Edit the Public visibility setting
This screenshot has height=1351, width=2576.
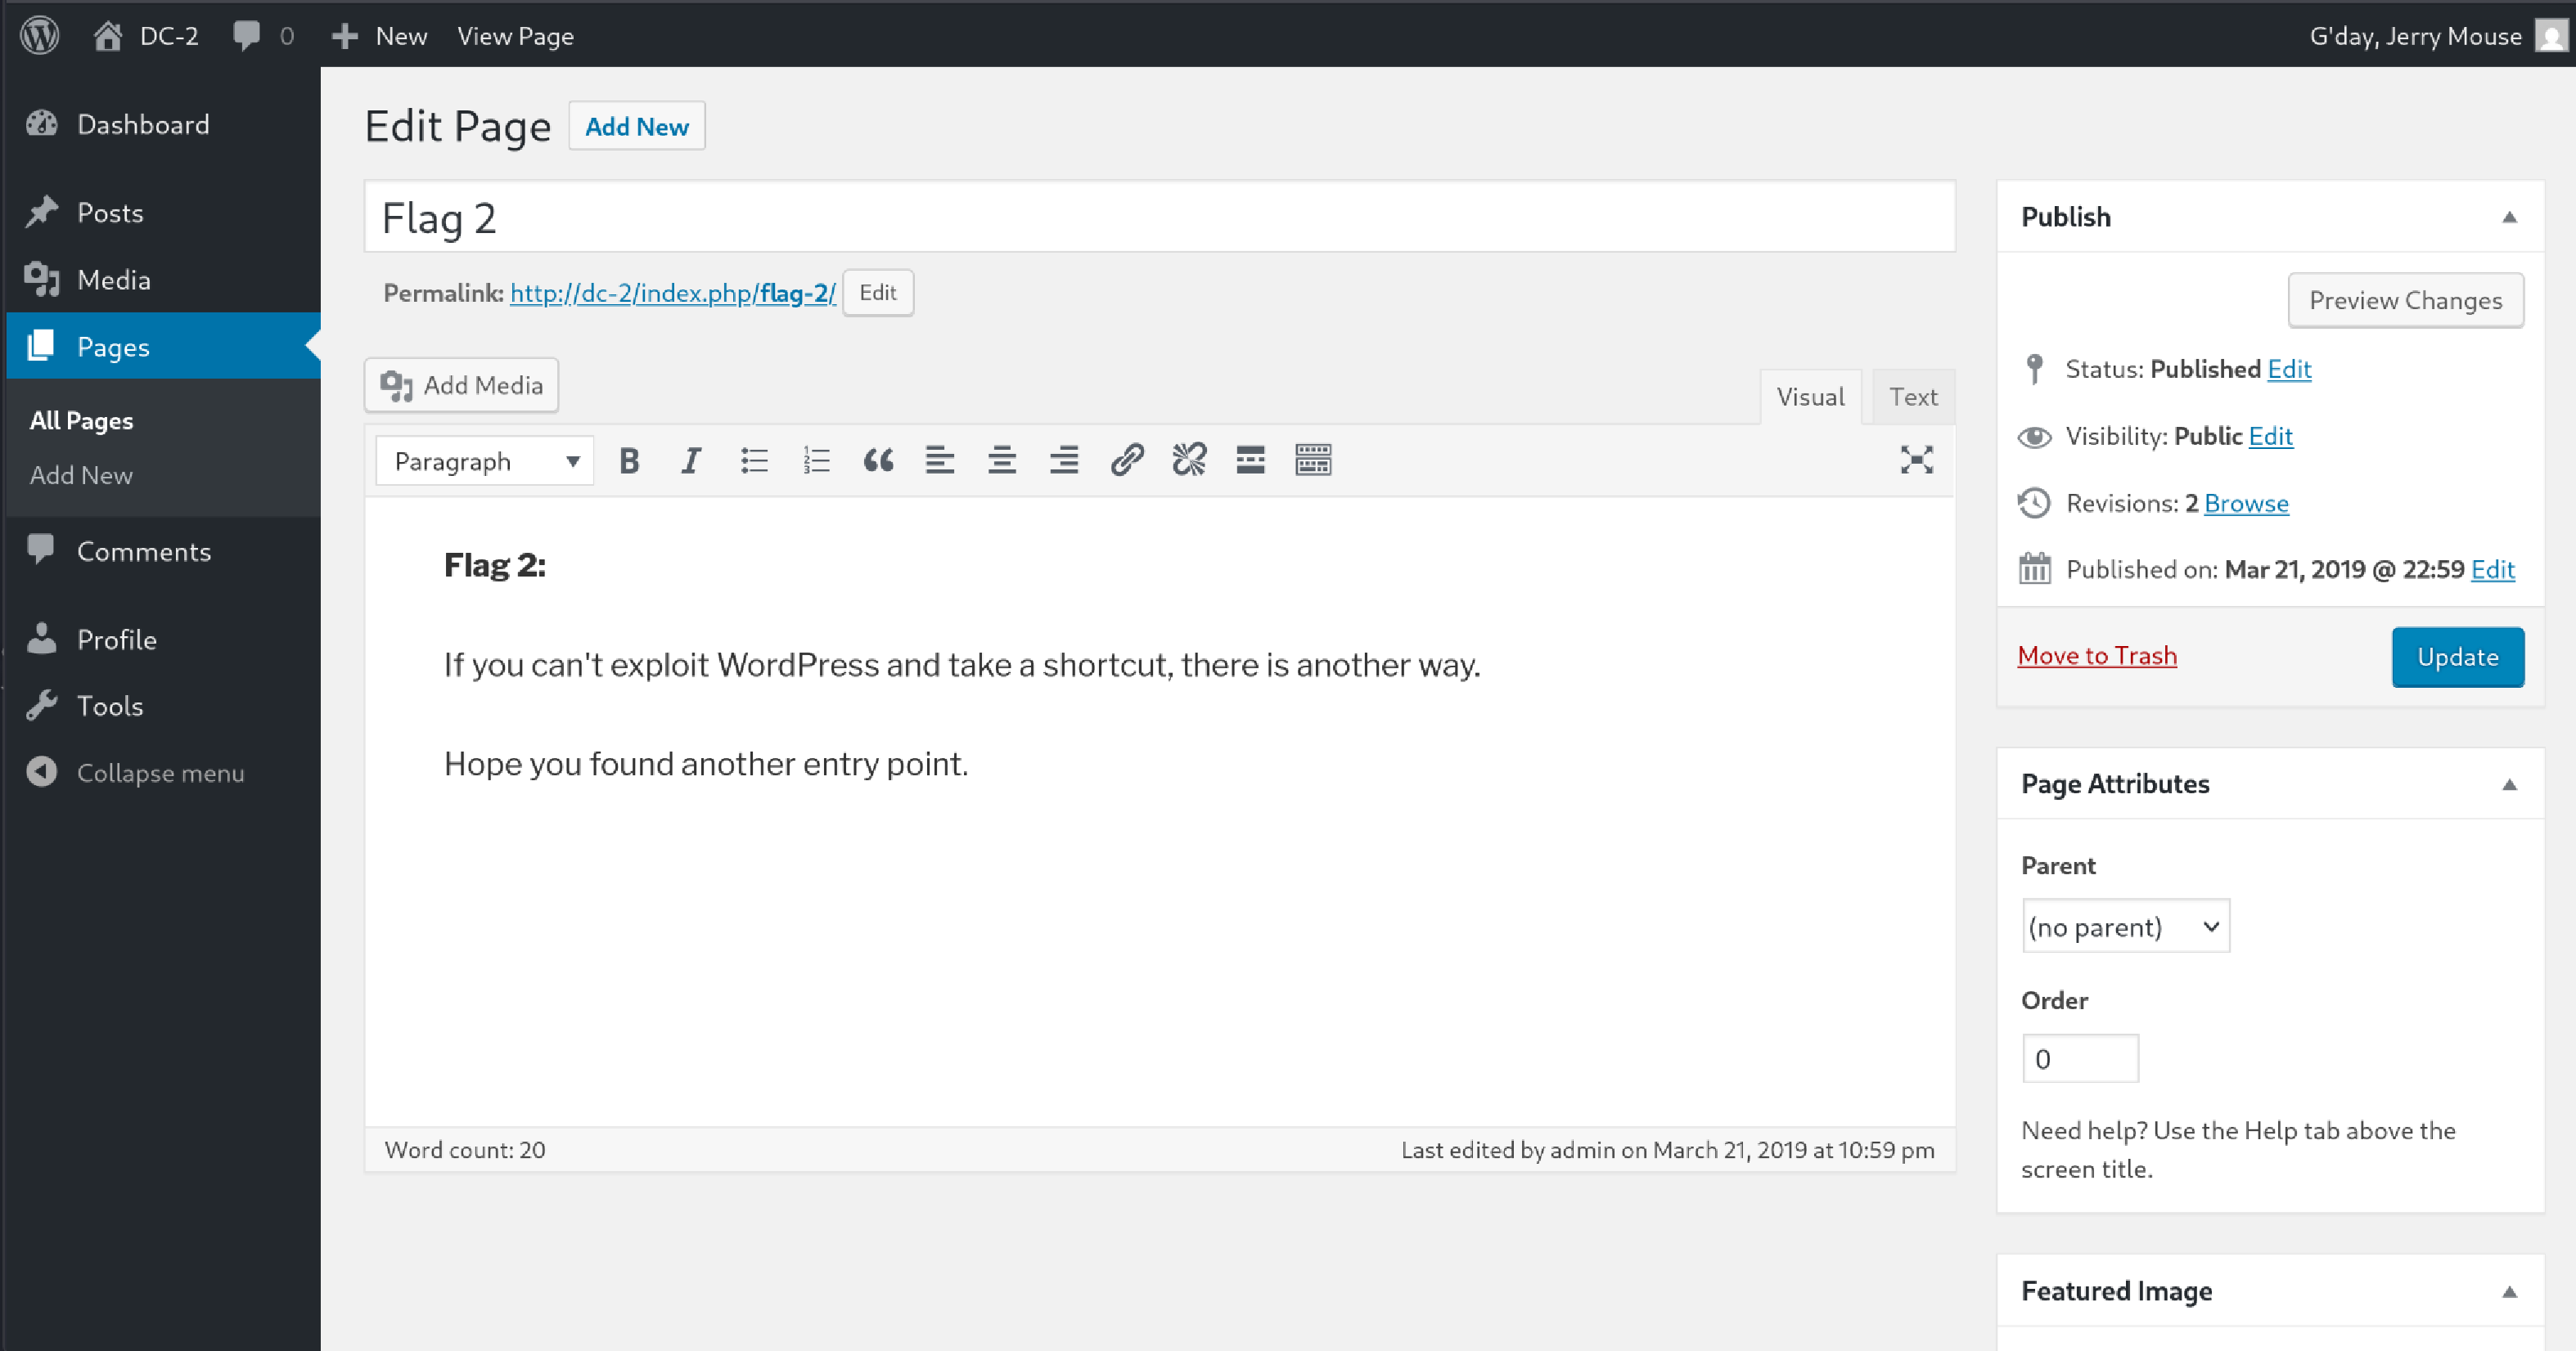2270,437
